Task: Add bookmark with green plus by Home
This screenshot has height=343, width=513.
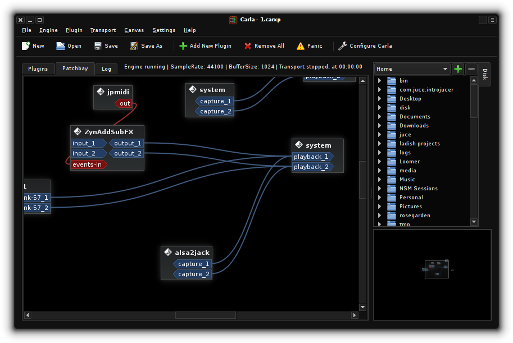Action: point(458,69)
